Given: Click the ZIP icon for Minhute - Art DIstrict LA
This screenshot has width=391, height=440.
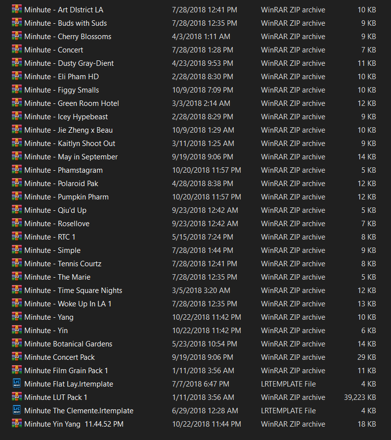Looking at the screenshot, I should 17,9.
